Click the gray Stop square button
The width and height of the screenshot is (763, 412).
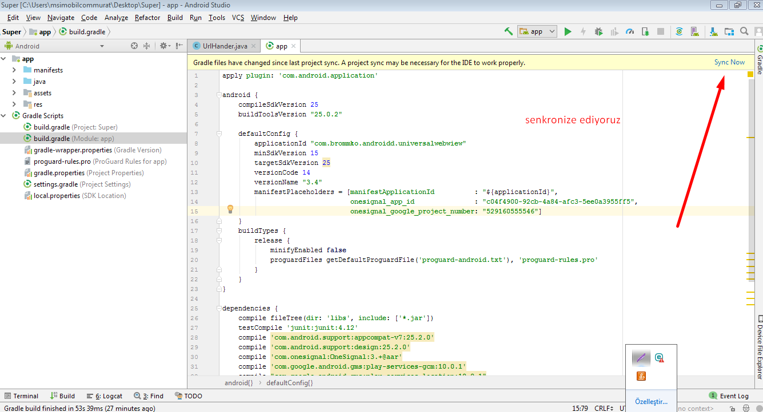pyautogui.click(x=661, y=31)
